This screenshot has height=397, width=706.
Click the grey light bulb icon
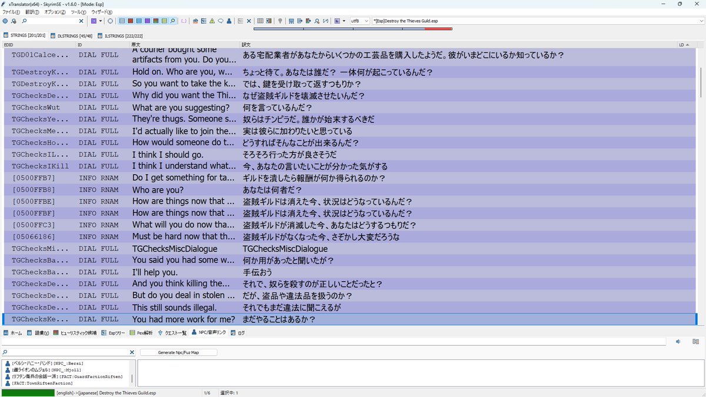pyautogui.click(x=280, y=21)
